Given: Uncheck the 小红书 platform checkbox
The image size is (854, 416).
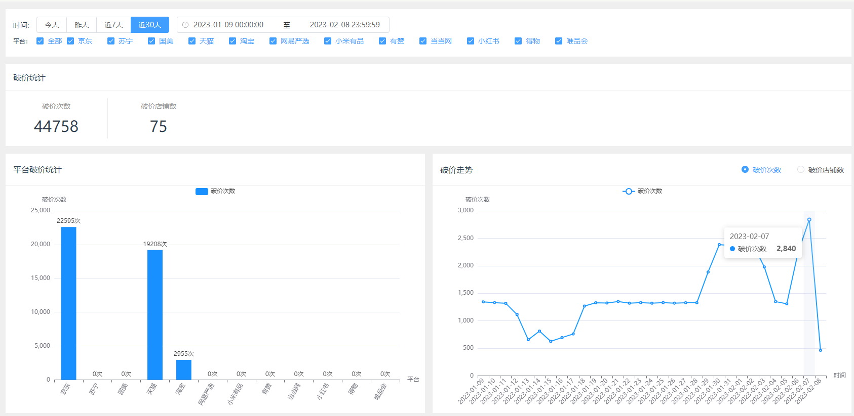Looking at the screenshot, I should [471, 41].
